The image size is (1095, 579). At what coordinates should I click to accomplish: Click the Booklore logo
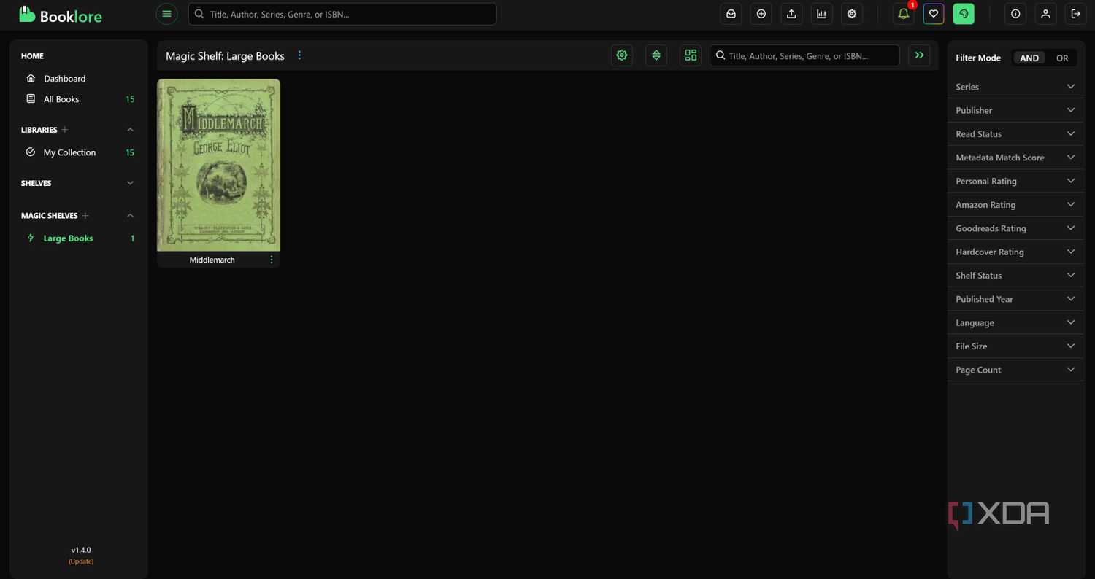click(61, 15)
